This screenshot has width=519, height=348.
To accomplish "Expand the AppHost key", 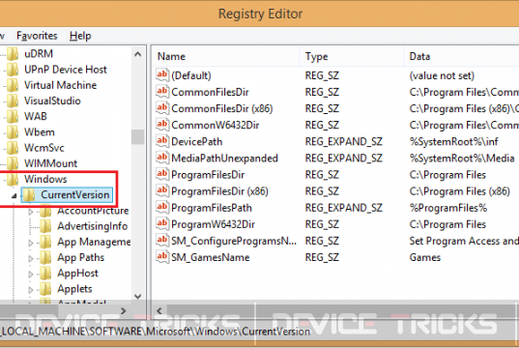I will click(31, 275).
